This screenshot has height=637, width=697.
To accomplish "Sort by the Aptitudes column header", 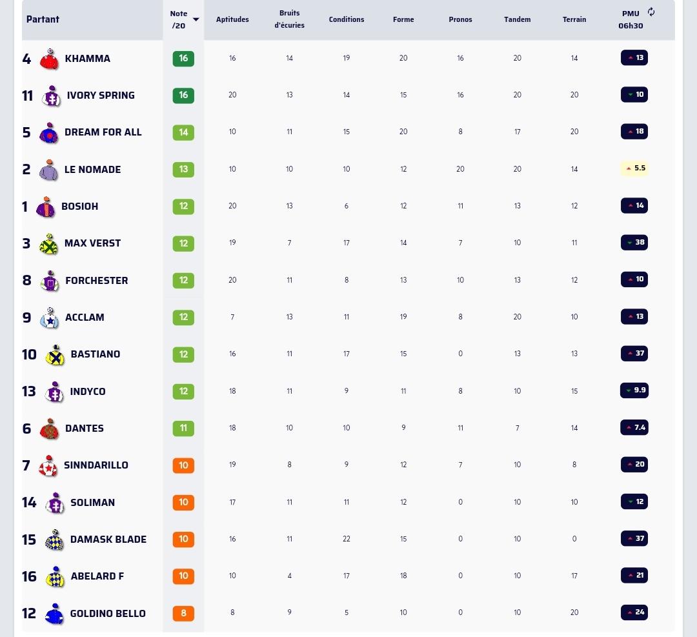I will [232, 19].
